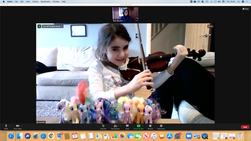Open the Security shield icon

(x=103, y=126)
